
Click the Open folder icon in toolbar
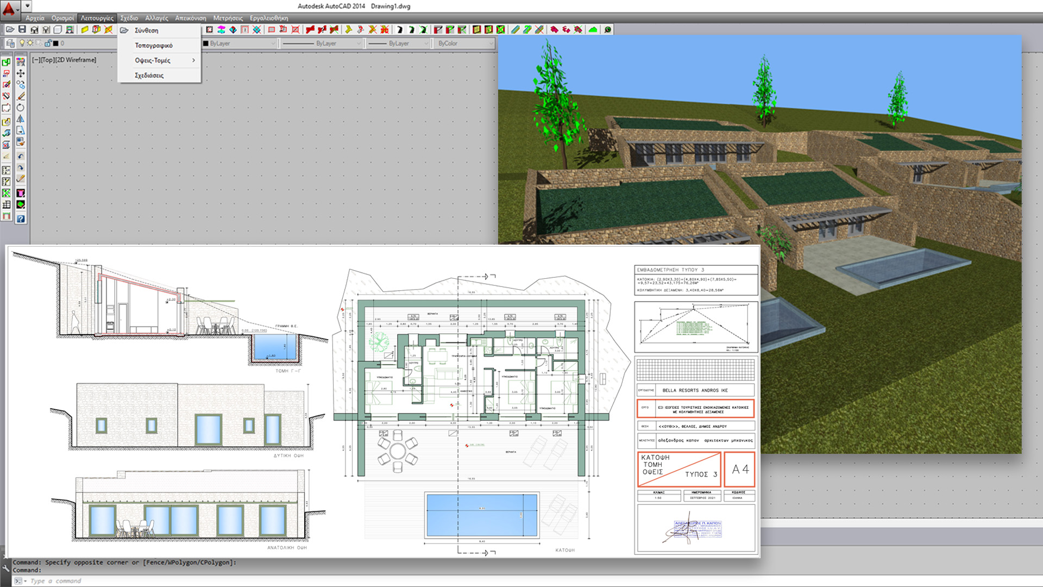(x=10, y=29)
